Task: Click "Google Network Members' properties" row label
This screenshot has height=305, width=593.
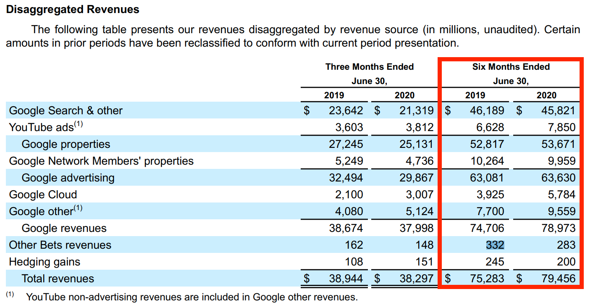Action: pyautogui.click(x=101, y=161)
